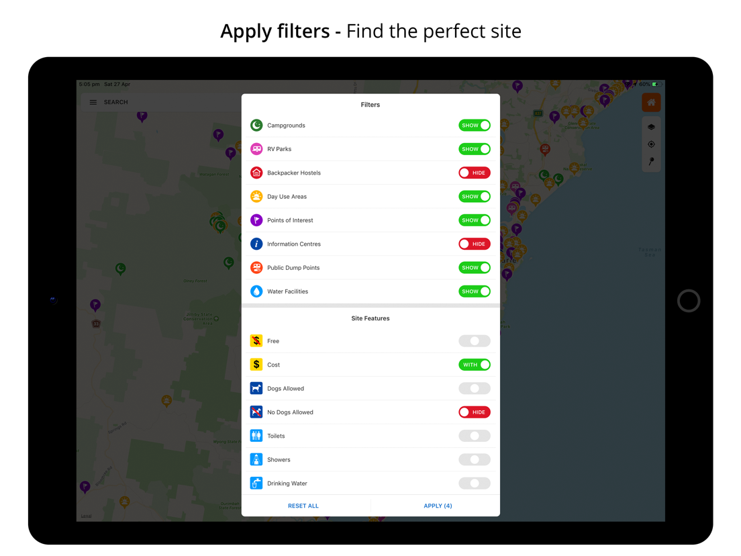Toggle the Toilets switch

(x=474, y=436)
